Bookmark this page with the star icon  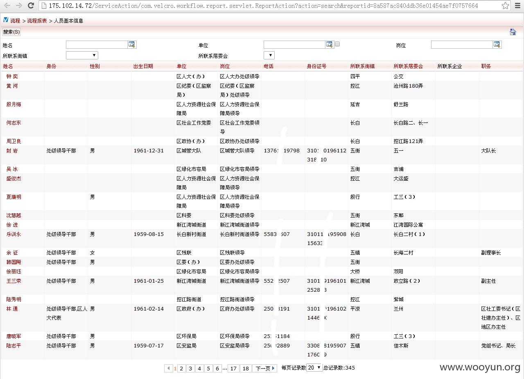(506, 6)
